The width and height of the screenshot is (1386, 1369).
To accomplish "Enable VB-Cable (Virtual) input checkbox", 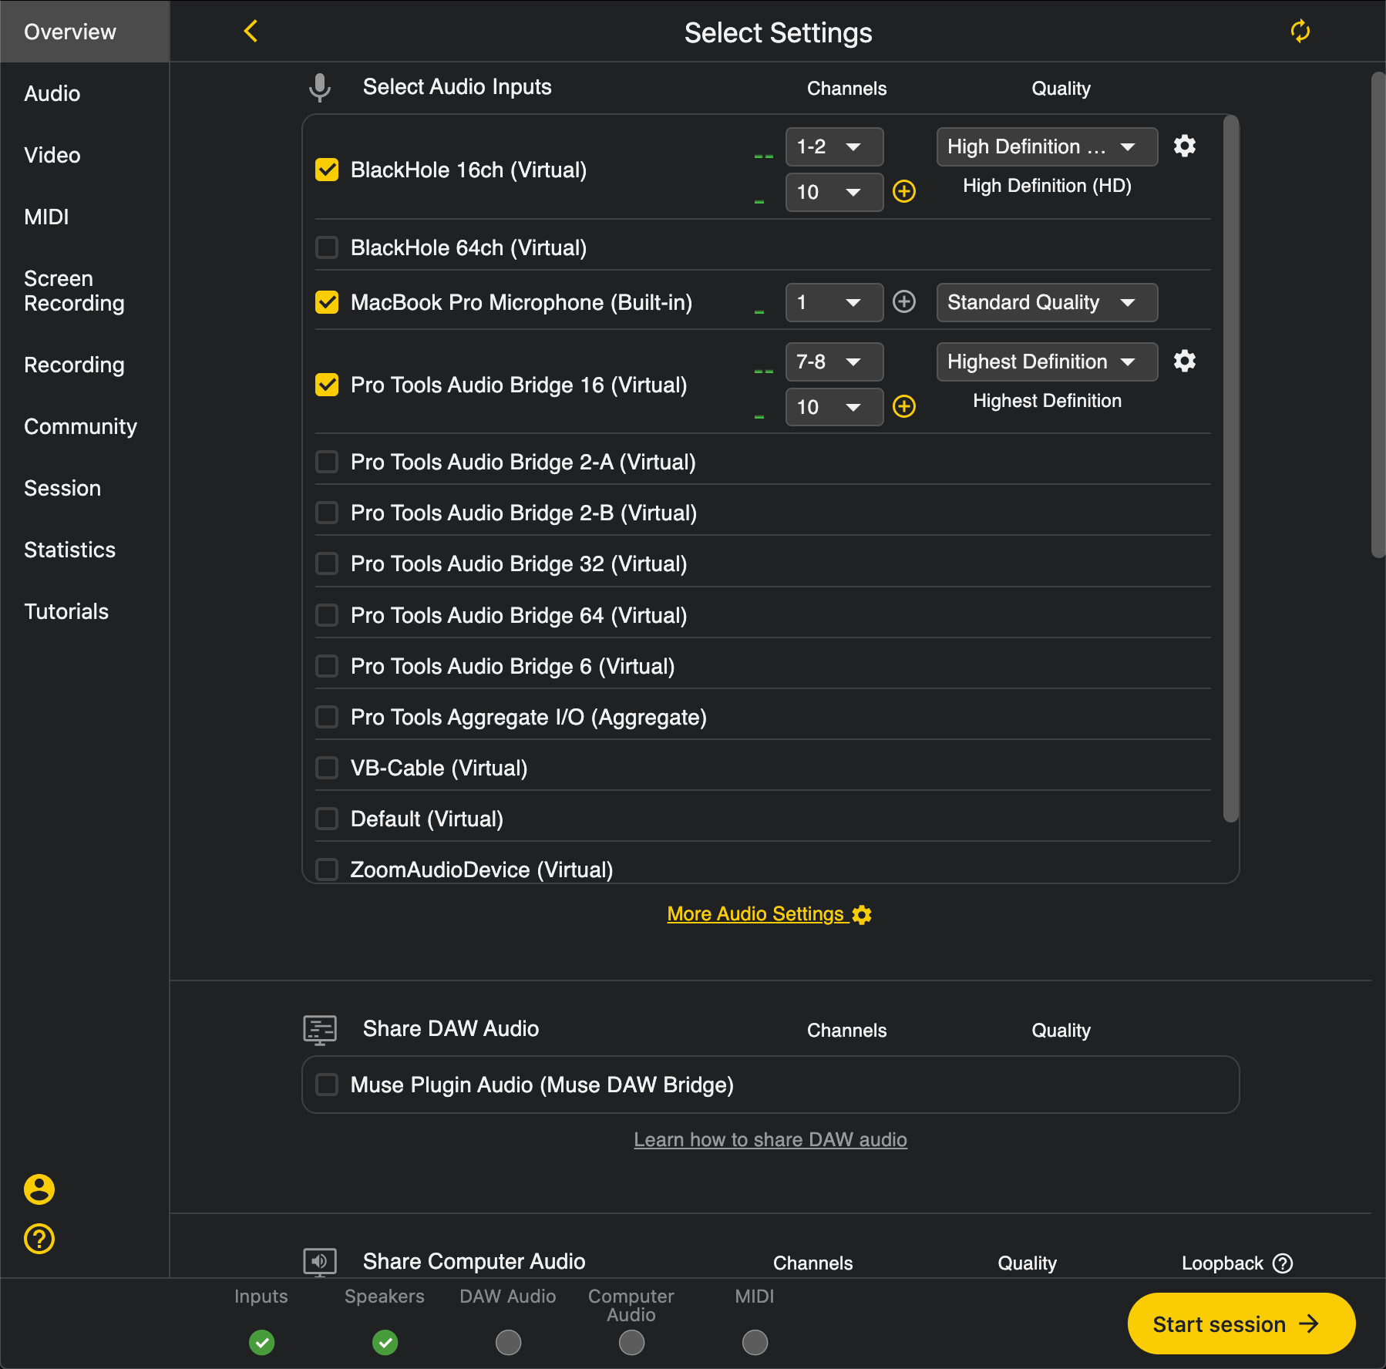I will coord(327,768).
